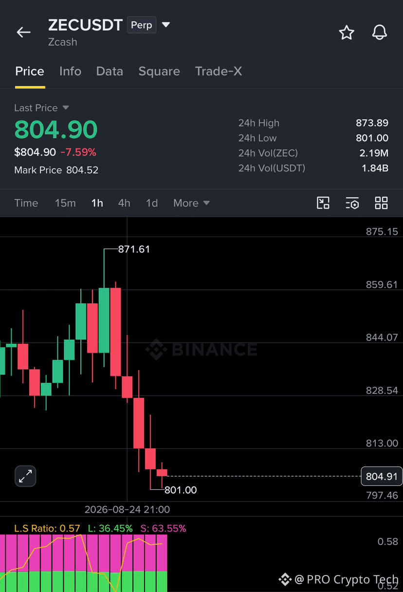Tap the 24h Low 801.00 value
403x592 pixels.
(x=372, y=138)
